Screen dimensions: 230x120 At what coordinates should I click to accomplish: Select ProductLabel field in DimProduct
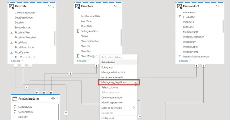click(190, 47)
